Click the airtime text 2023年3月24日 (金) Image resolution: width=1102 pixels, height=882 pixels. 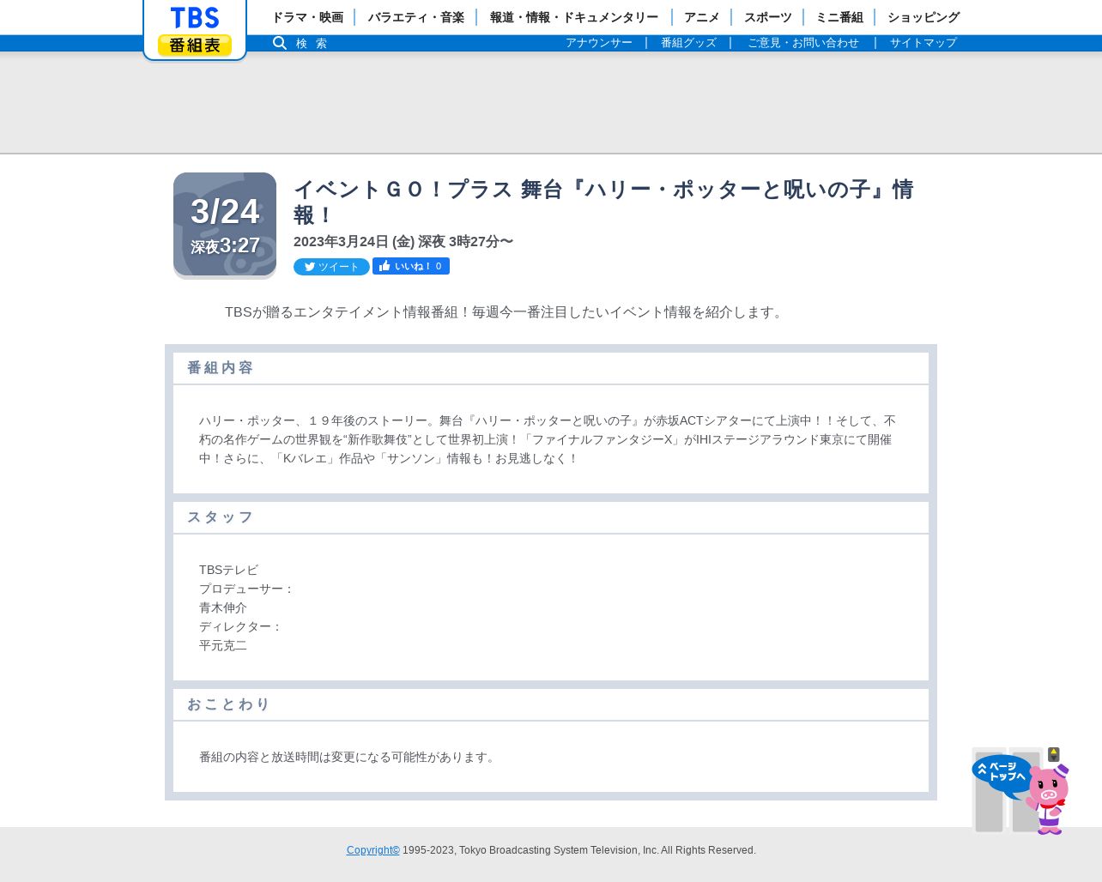tap(403, 242)
